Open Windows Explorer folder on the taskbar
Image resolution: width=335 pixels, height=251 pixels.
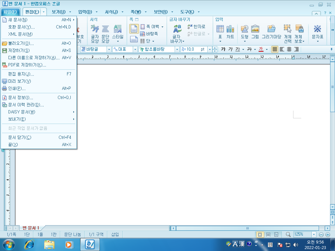[49, 244]
